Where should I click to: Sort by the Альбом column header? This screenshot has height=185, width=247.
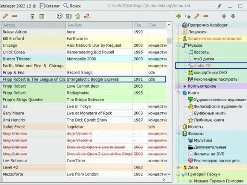99,25
